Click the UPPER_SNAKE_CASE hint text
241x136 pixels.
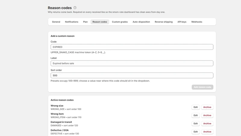[78, 52]
